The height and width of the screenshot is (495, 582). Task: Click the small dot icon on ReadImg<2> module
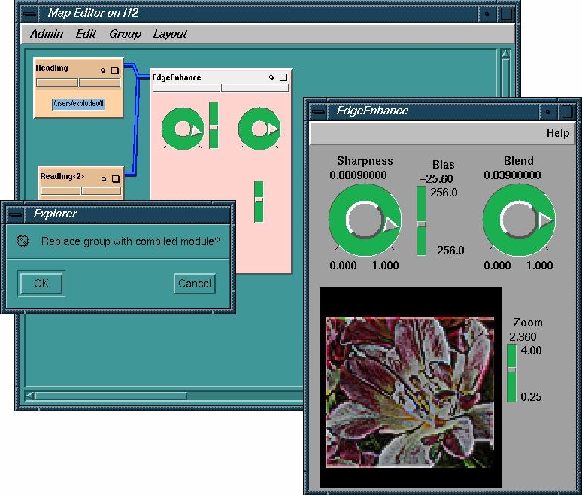coord(104,178)
